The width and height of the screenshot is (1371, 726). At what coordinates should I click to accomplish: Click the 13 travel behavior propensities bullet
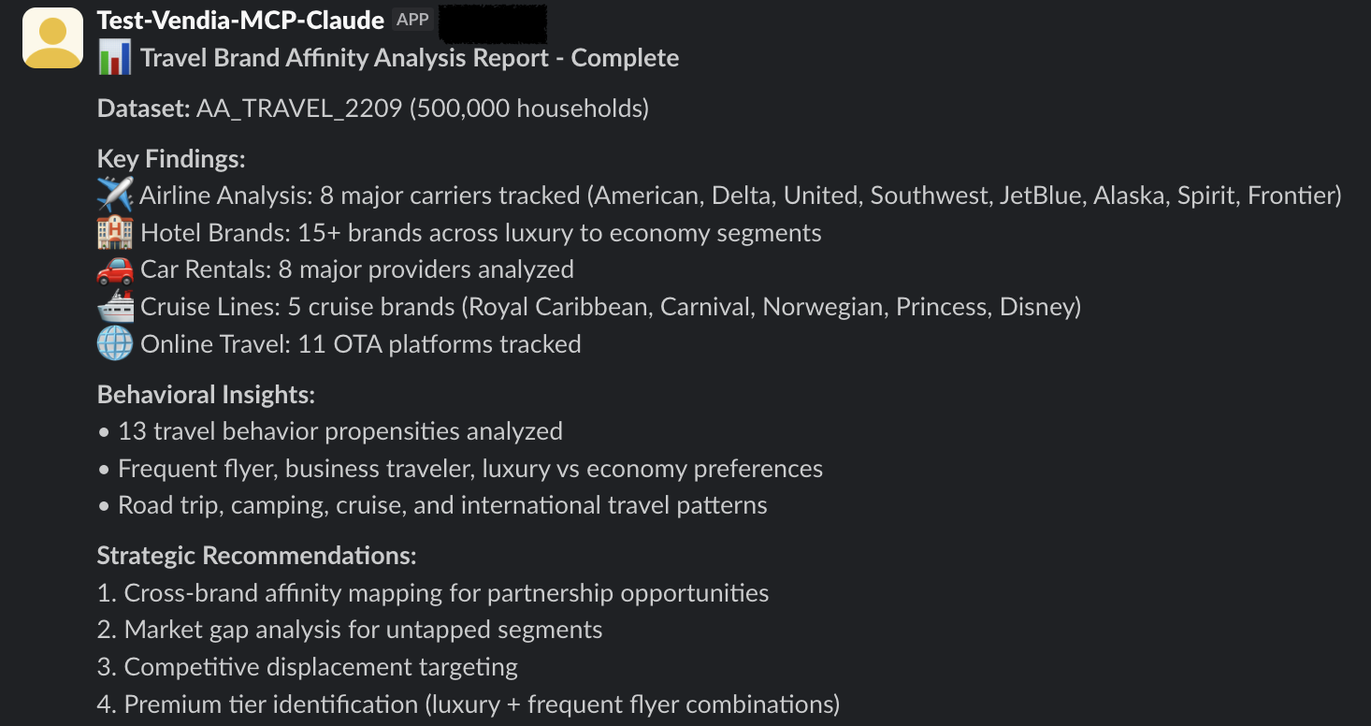point(339,431)
